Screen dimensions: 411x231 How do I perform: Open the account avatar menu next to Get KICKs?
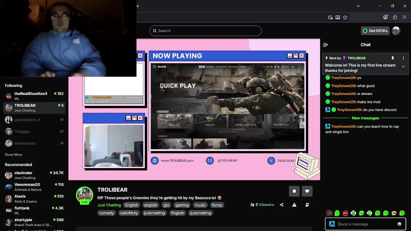396,31
